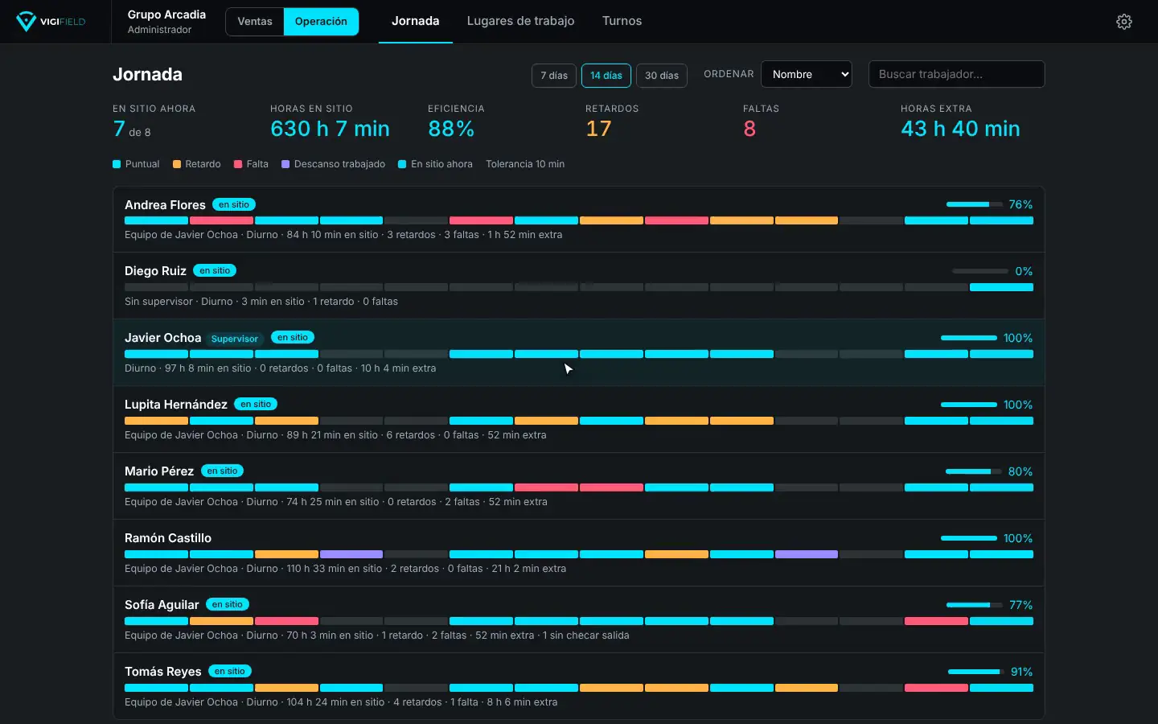Switch to Ventas mode
This screenshot has height=724, width=1158.
pyautogui.click(x=255, y=22)
